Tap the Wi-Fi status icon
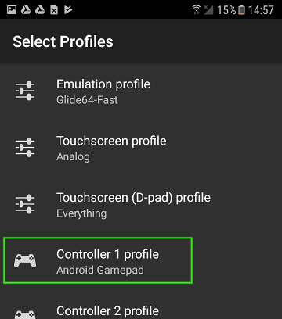 [197, 9]
